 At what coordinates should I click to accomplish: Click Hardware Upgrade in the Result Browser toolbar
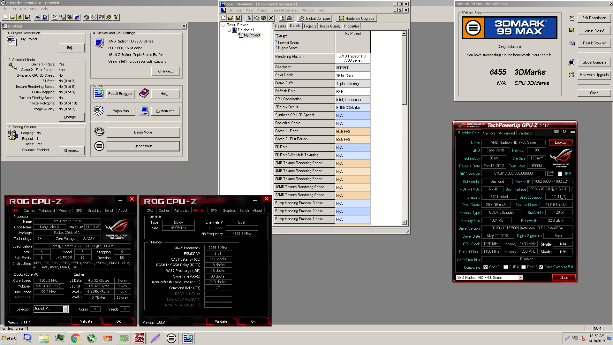coord(356,18)
